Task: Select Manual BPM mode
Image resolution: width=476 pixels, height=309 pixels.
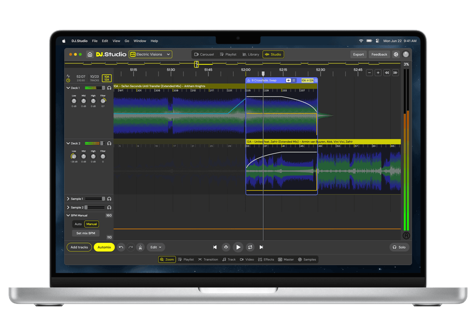Action: point(92,224)
